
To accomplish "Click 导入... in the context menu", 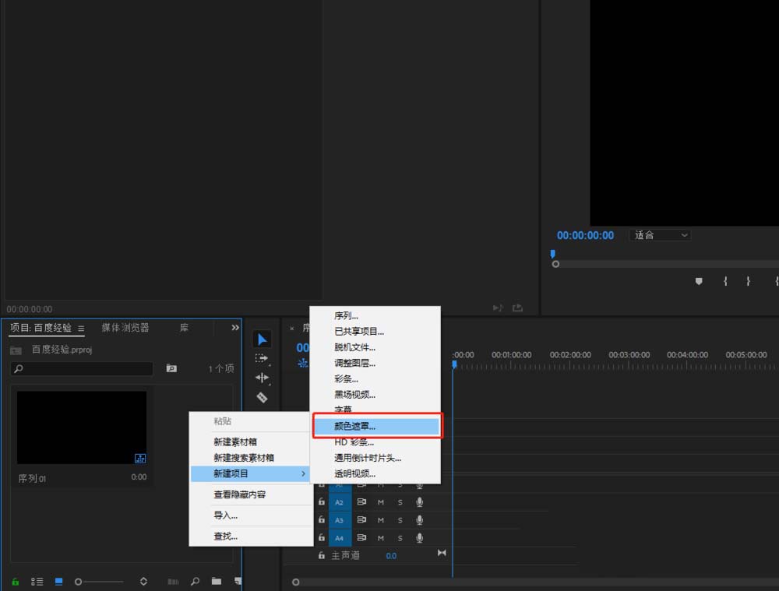I will 225,515.
